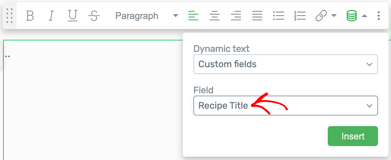391x160 pixels.
Task: Toggle Underline formatting
Action: [73, 16]
